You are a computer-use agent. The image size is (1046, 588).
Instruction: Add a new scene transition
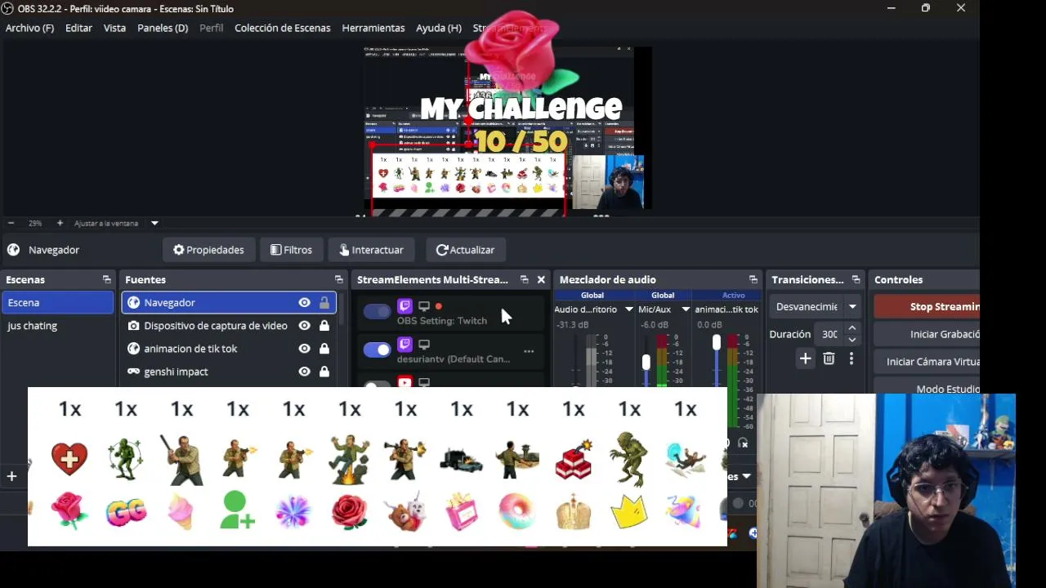click(806, 359)
